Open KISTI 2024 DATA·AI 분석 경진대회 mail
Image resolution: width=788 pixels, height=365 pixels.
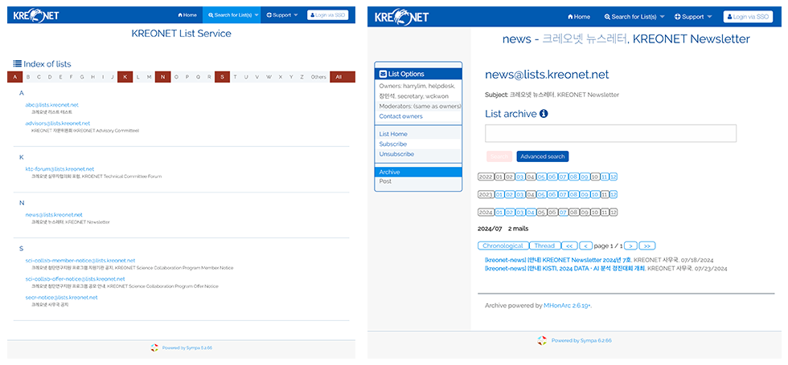point(564,269)
